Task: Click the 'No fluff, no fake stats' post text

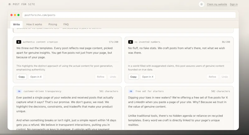Action: click(176, 51)
